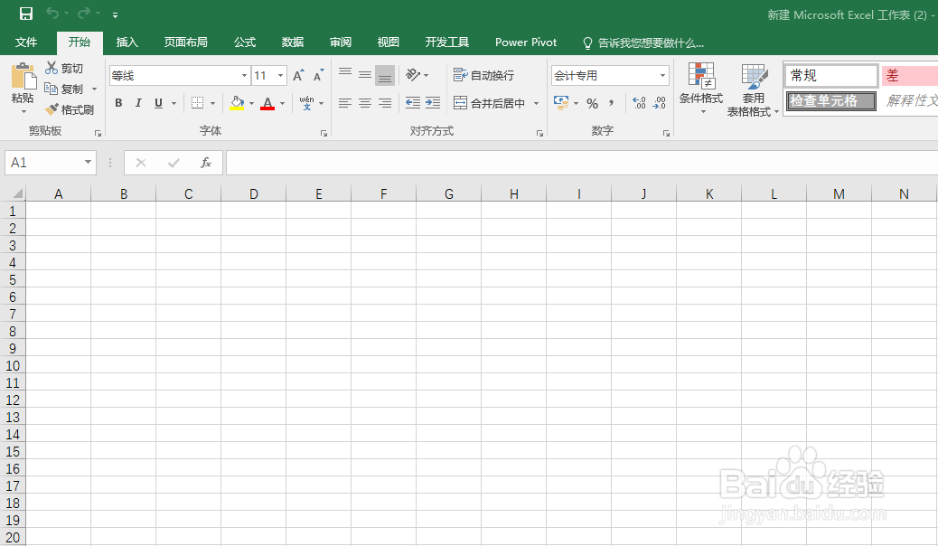Viewport: 938px width, 546px height.
Task: Click the cell borders icon
Action: point(197,103)
